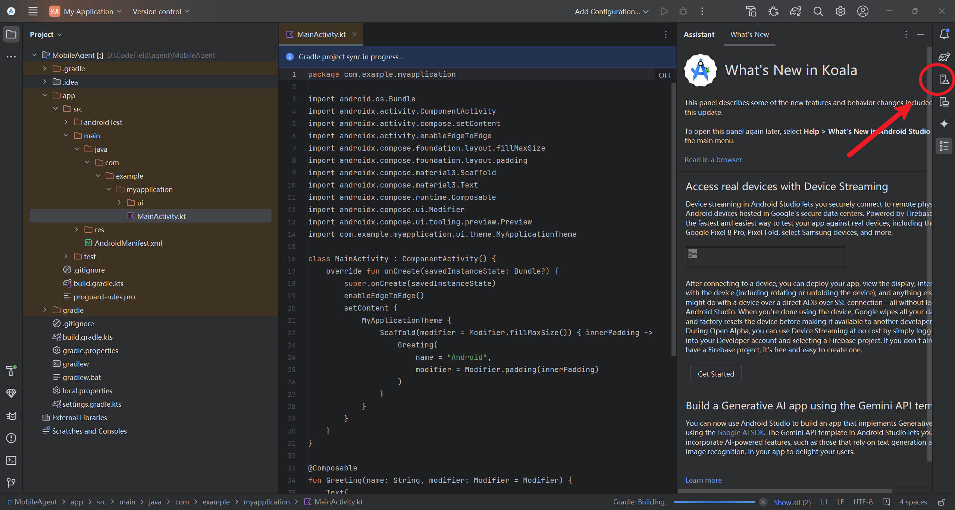955x510 pixels.
Task: Click the What's New panel horizontal scrollbar
Action: [785, 491]
